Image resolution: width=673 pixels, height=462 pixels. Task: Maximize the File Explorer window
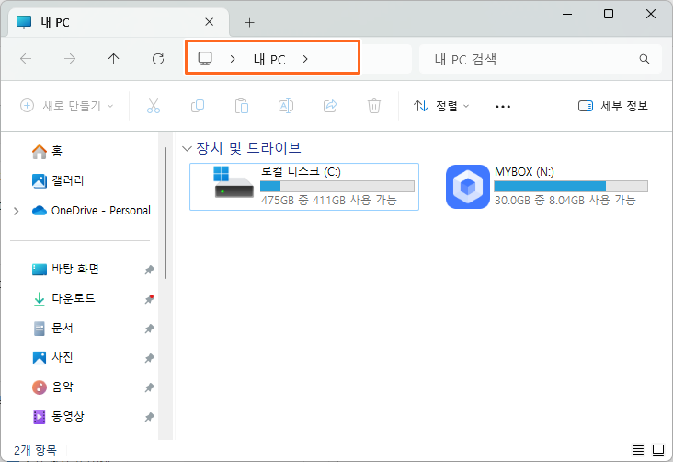tap(609, 14)
